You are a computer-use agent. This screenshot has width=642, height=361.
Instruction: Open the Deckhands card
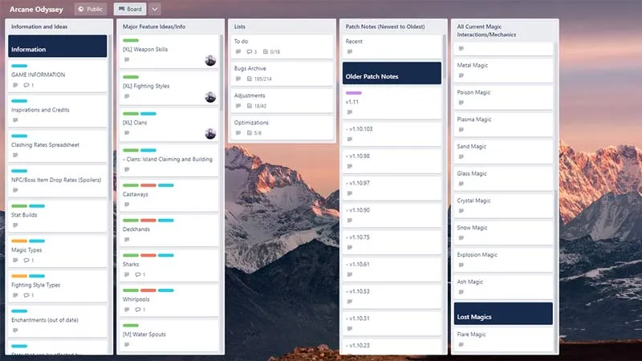point(169,230)
